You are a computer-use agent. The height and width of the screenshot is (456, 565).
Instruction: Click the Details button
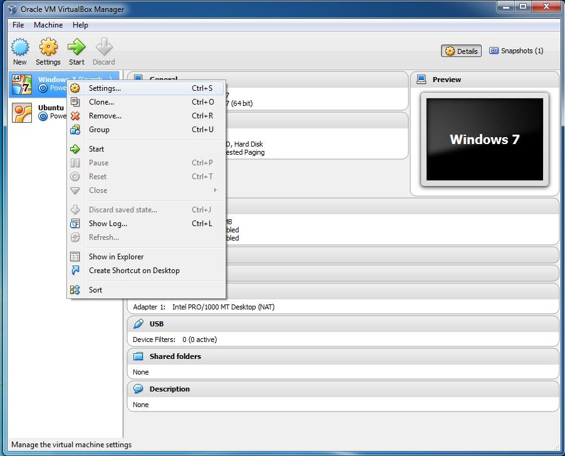tap(461, 51)
